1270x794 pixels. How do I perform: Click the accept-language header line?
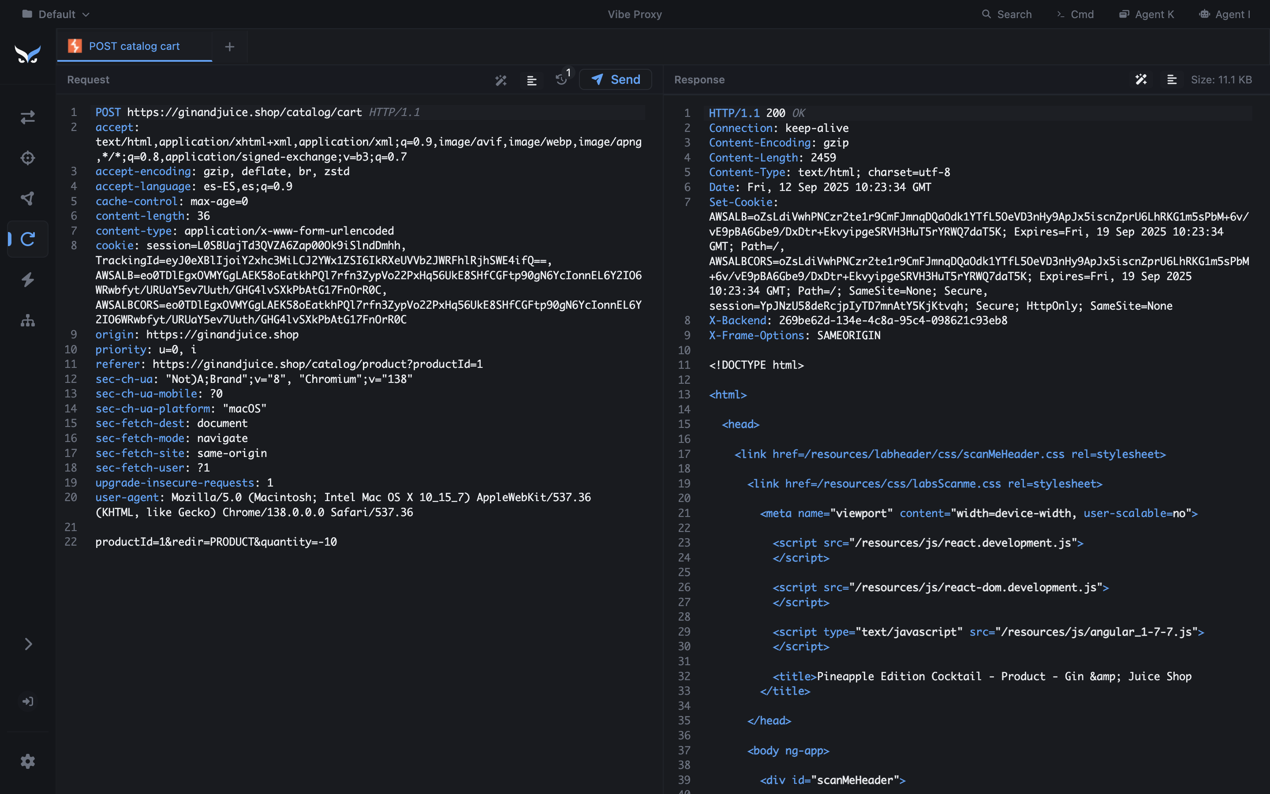[x=194, y=187]
